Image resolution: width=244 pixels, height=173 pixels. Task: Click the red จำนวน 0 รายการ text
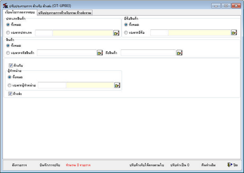click(x=78, y=165)
